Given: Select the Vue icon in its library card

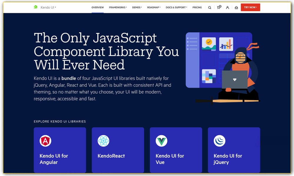Looking at the screenshot, I should pos(161,141).
